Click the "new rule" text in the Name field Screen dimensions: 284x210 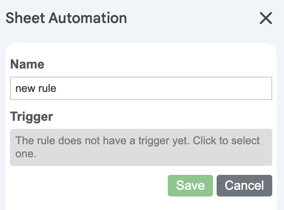pyautogui.click(x=36, y=88)
